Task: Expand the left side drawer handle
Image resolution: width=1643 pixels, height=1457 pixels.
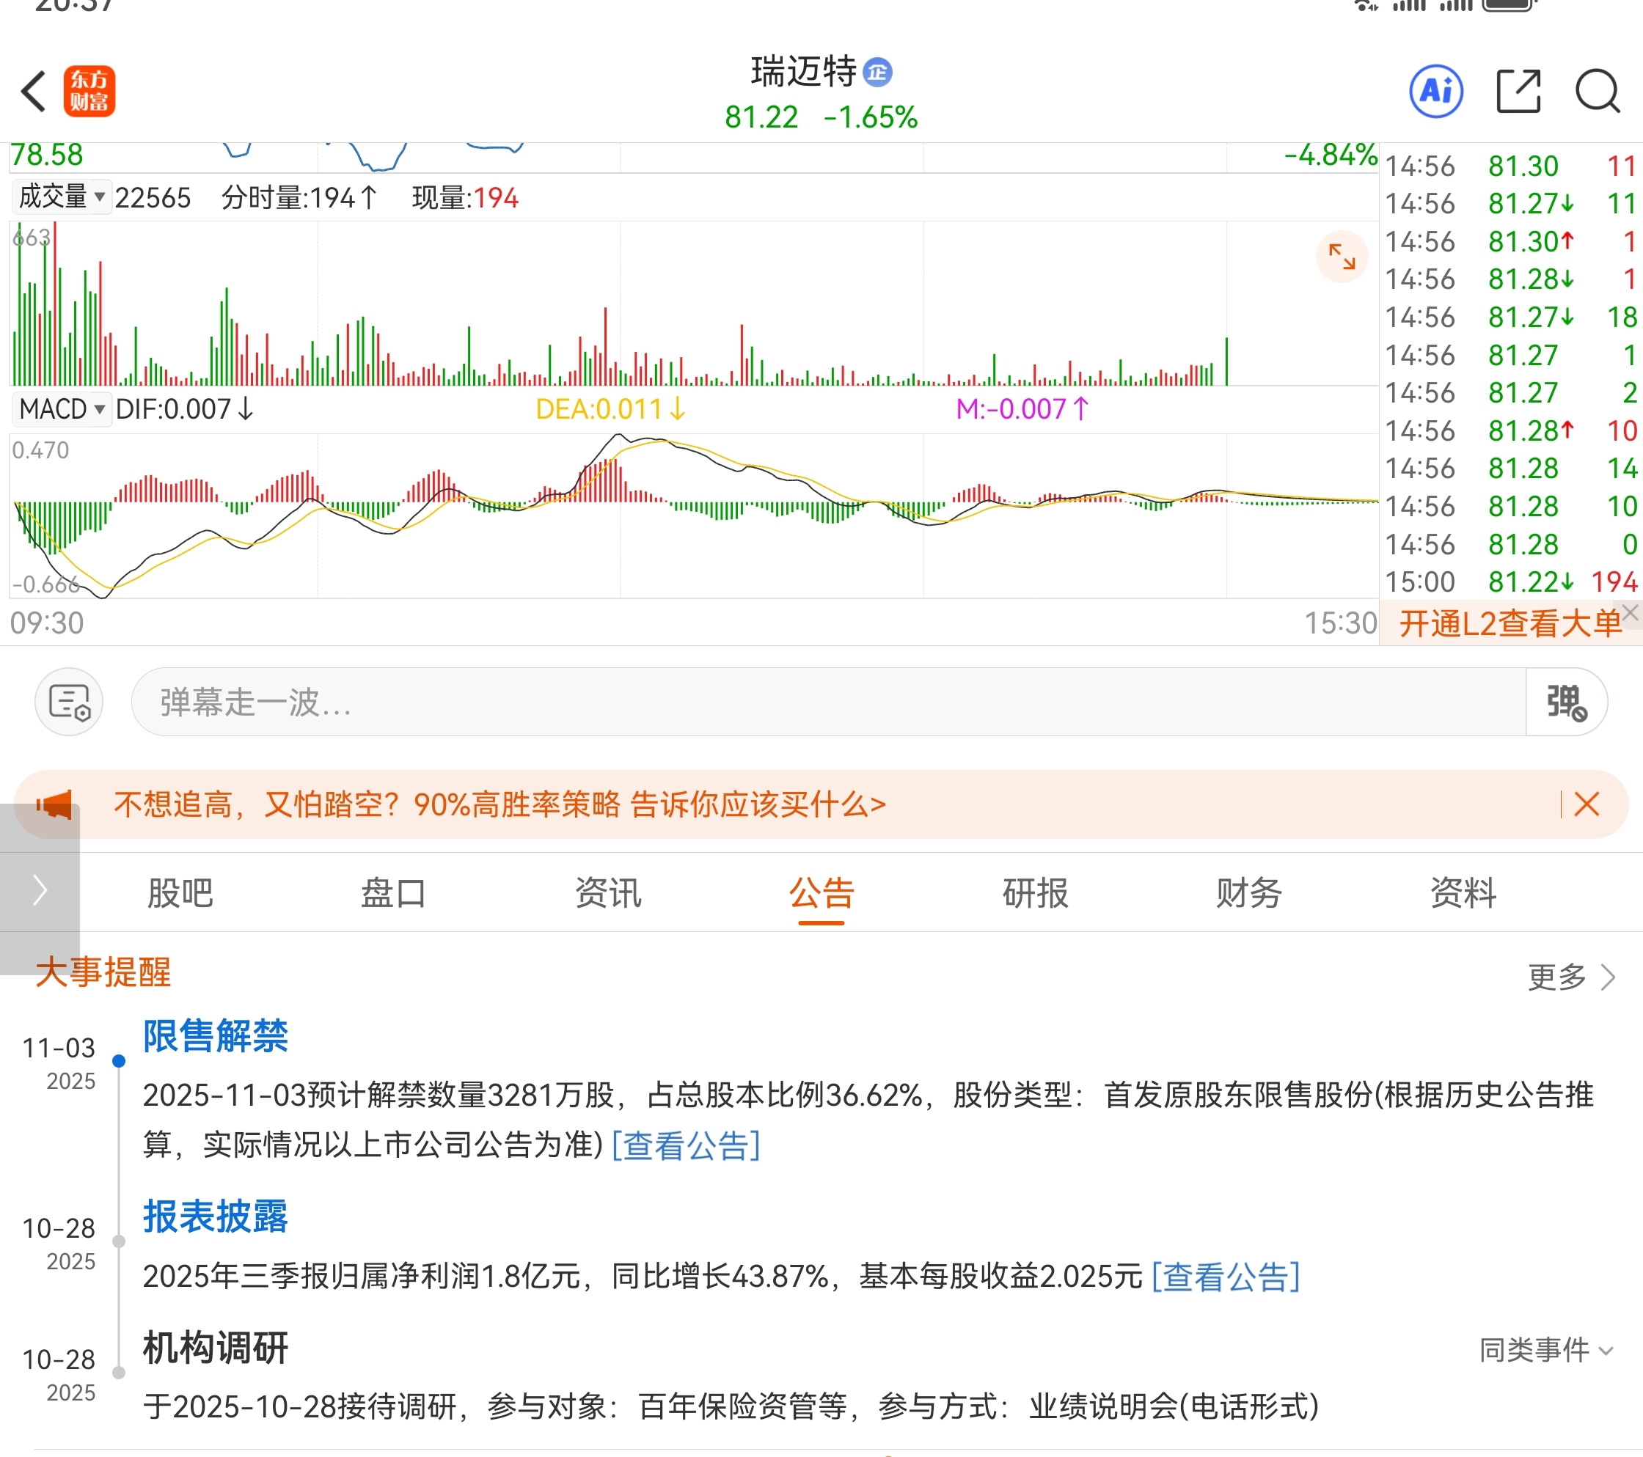Action: click(40, 889)
